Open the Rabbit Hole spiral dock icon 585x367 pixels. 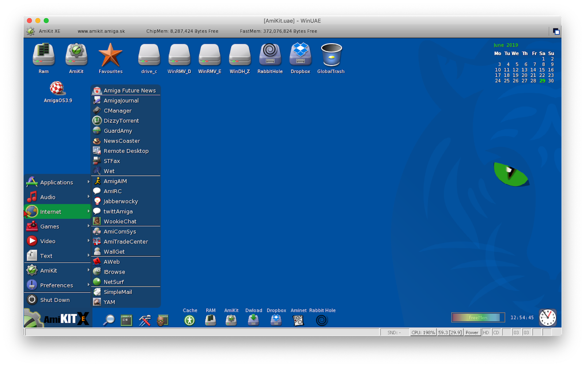tap(322, 320)
